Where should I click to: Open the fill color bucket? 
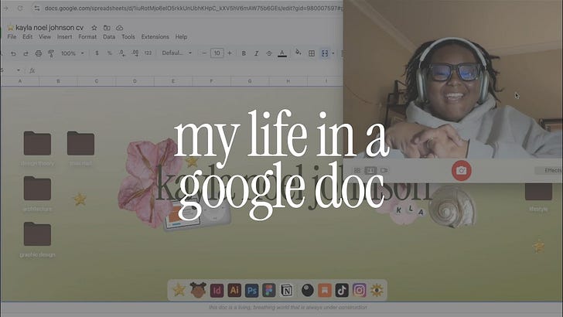[x=298, y=53]
